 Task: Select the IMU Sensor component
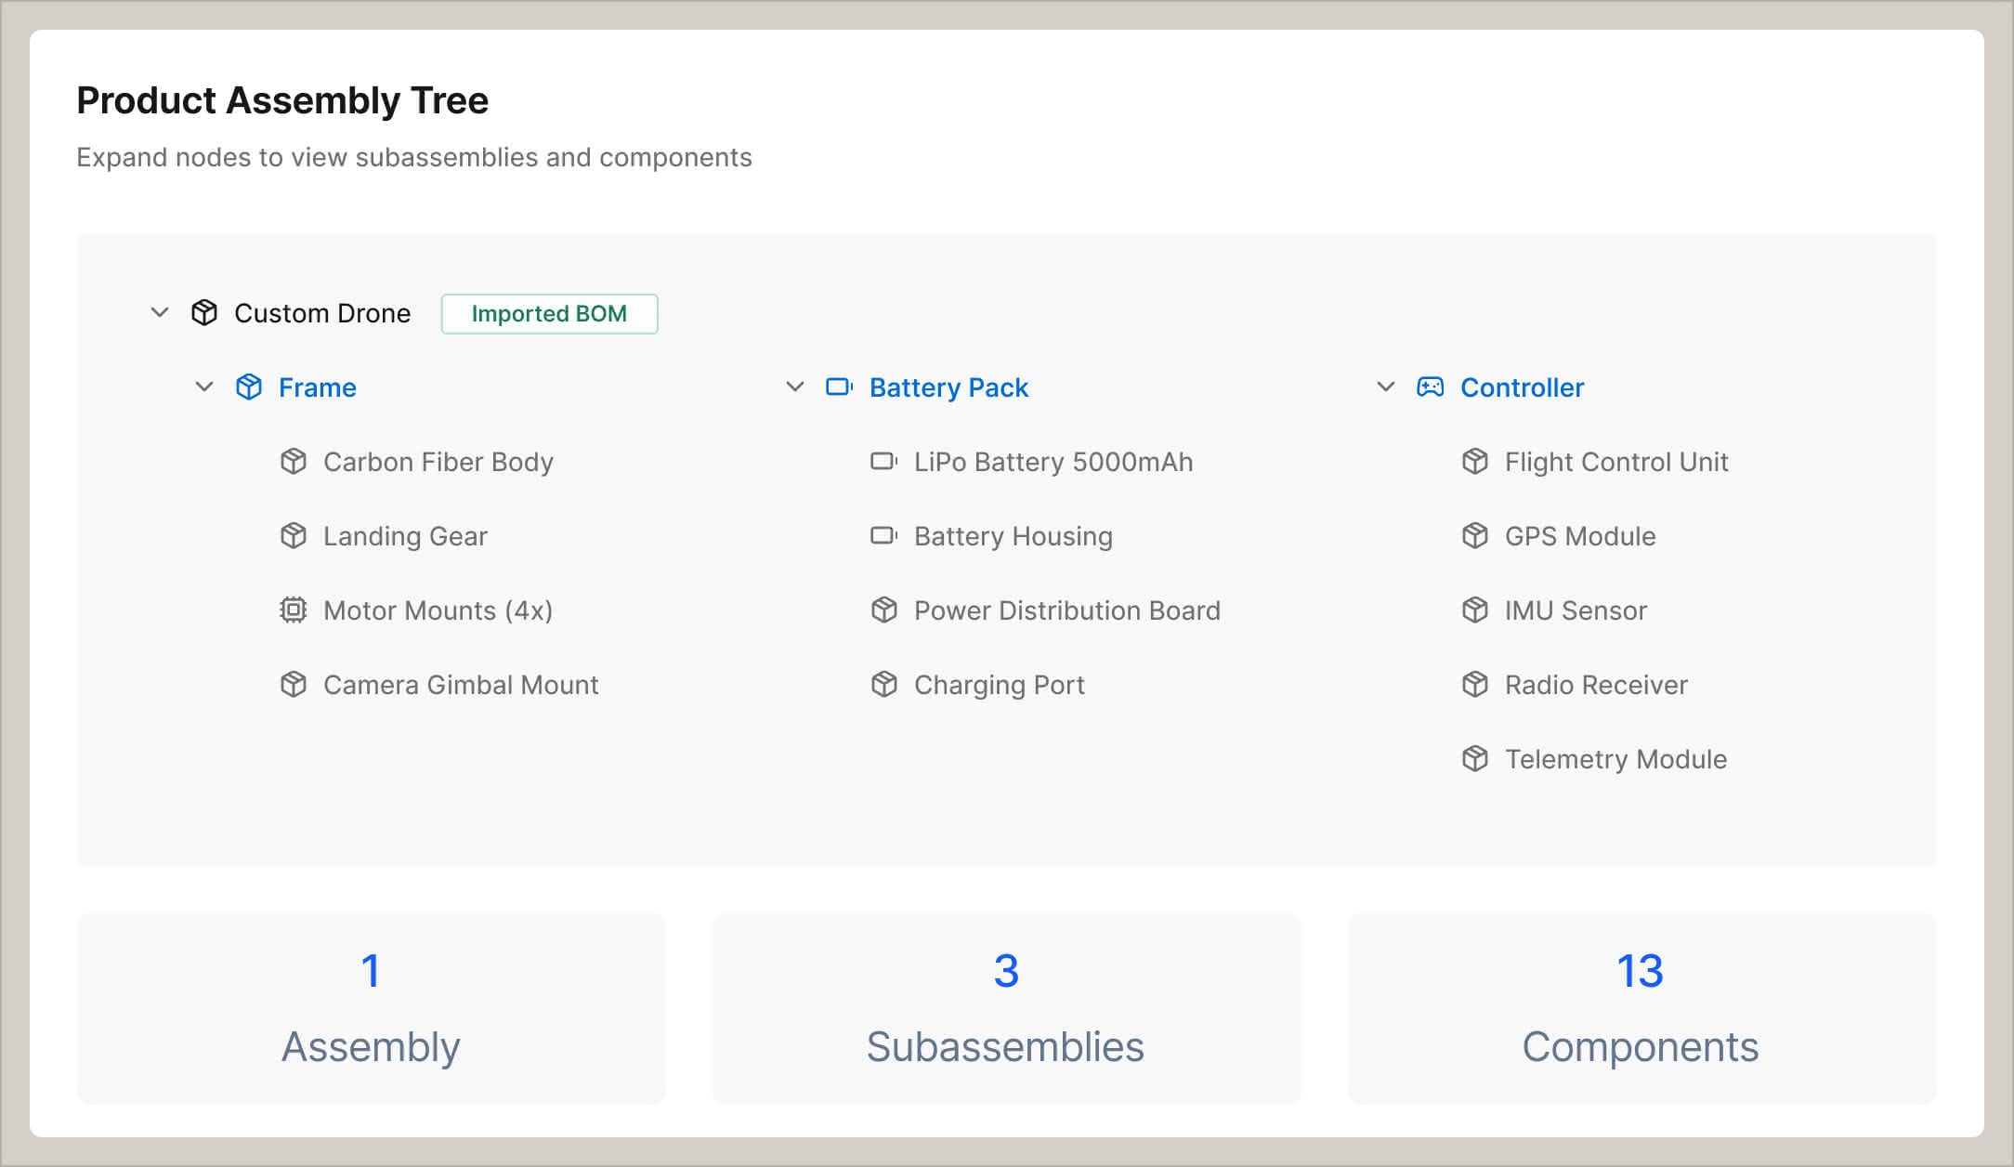[x=1575, y=610]
